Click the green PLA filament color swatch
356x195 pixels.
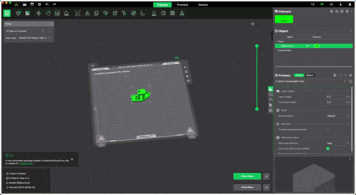click(x=284, y=19)
